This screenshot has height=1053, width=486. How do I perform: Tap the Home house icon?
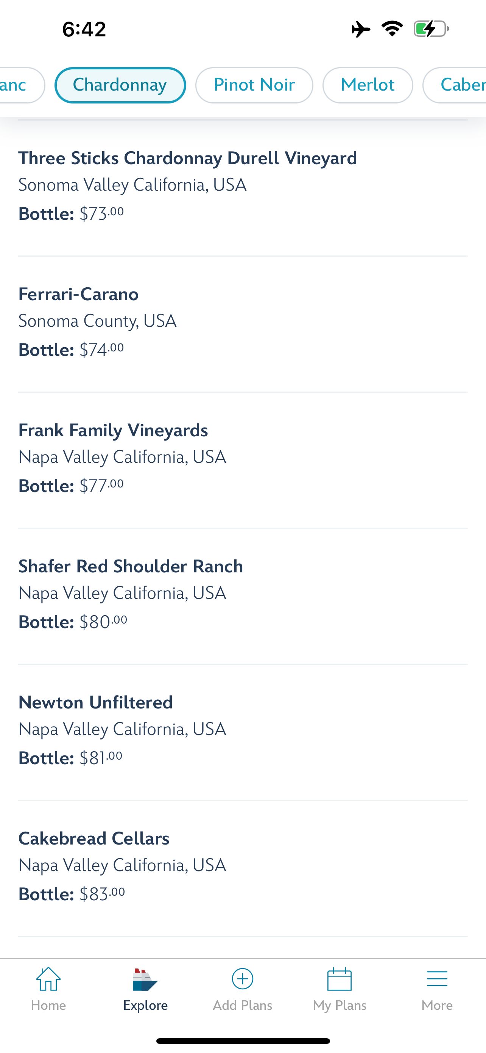point(48,979)
